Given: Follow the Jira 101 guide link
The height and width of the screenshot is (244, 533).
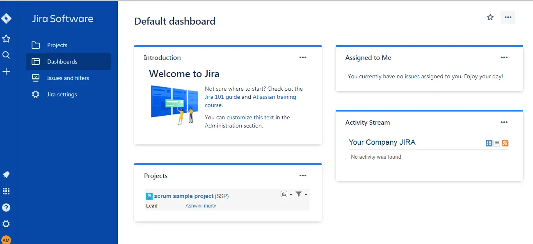Looking at the screenshot, I should 222,97.
